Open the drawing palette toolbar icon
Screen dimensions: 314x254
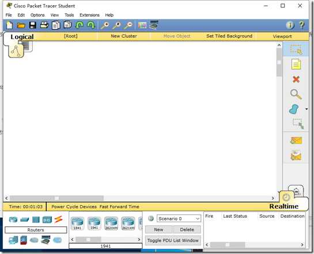tap(142, 25)
